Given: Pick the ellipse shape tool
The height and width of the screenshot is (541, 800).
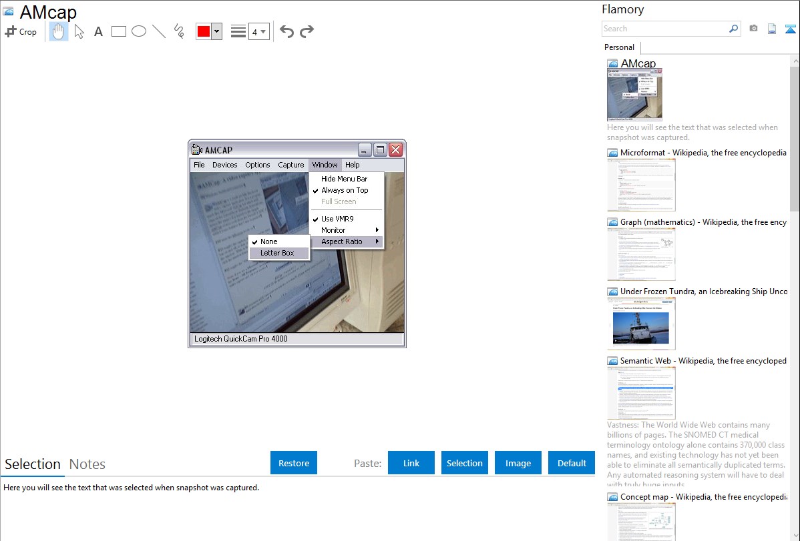Looking at the screenshot, I should point(139,31).
